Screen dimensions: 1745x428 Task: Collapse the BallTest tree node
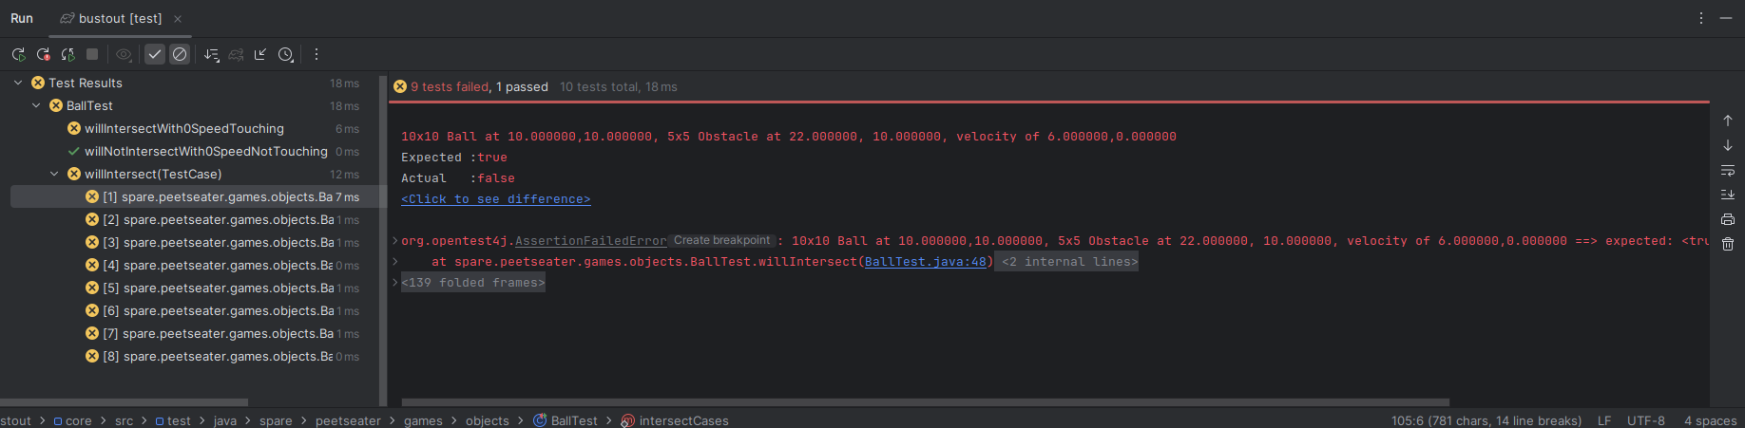click(36, 106)
